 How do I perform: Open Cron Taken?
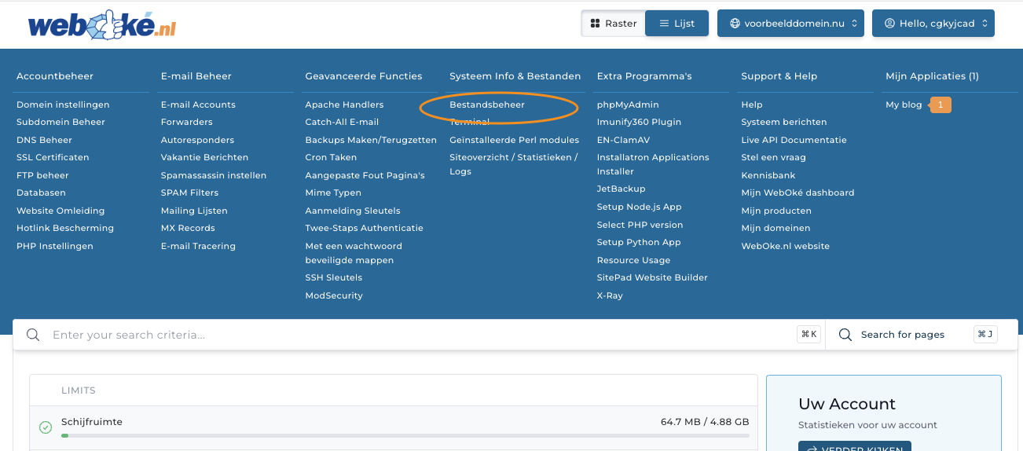[332, 157]
